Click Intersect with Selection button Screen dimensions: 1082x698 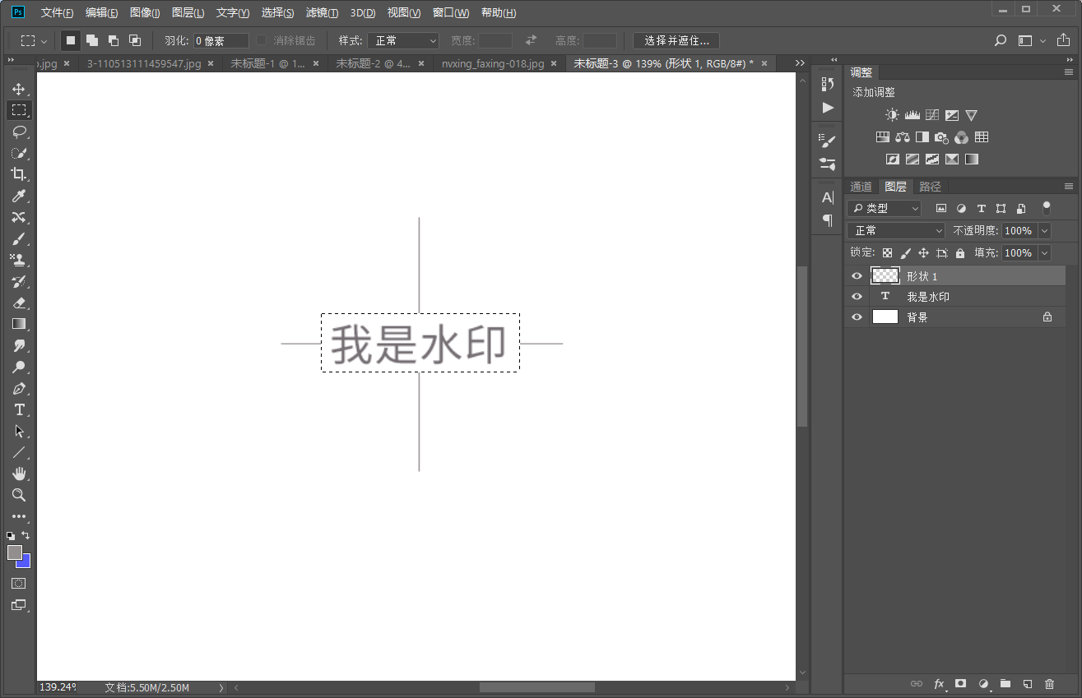135,40
